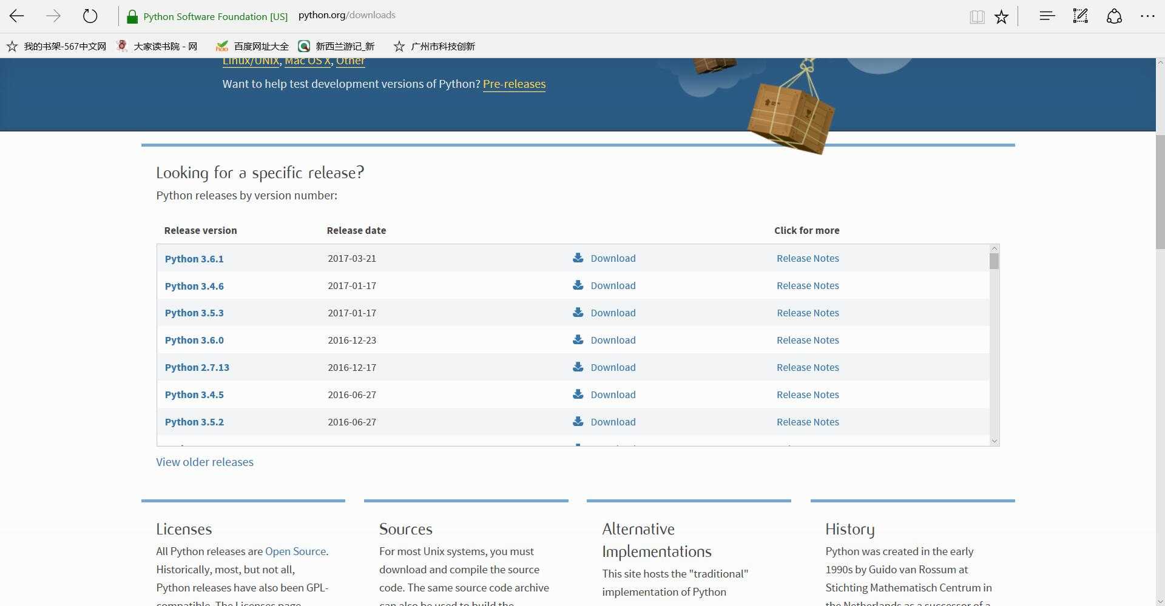Click download icon for Python 3.4.5

(x=578, y=394)
